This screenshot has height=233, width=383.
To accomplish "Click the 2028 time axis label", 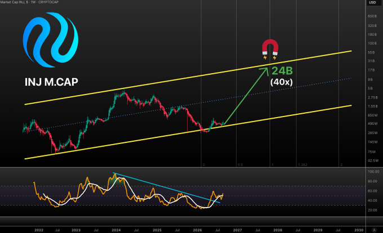I will (278, 230).
